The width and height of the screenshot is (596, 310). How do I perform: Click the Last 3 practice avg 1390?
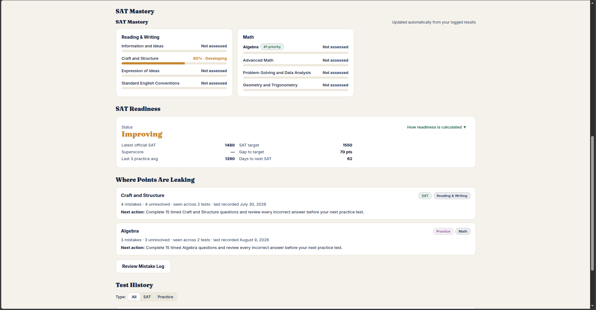click(230, 159)
